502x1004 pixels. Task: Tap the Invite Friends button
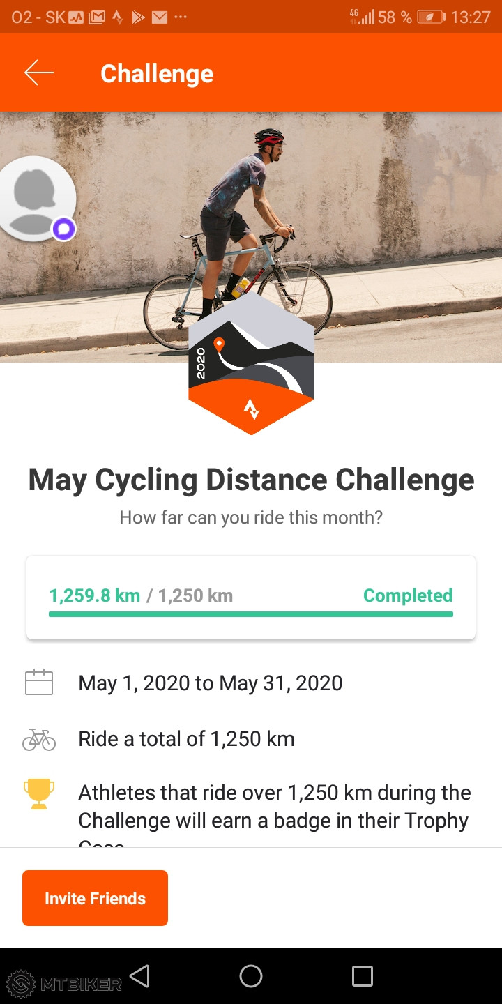pos(95,898)
